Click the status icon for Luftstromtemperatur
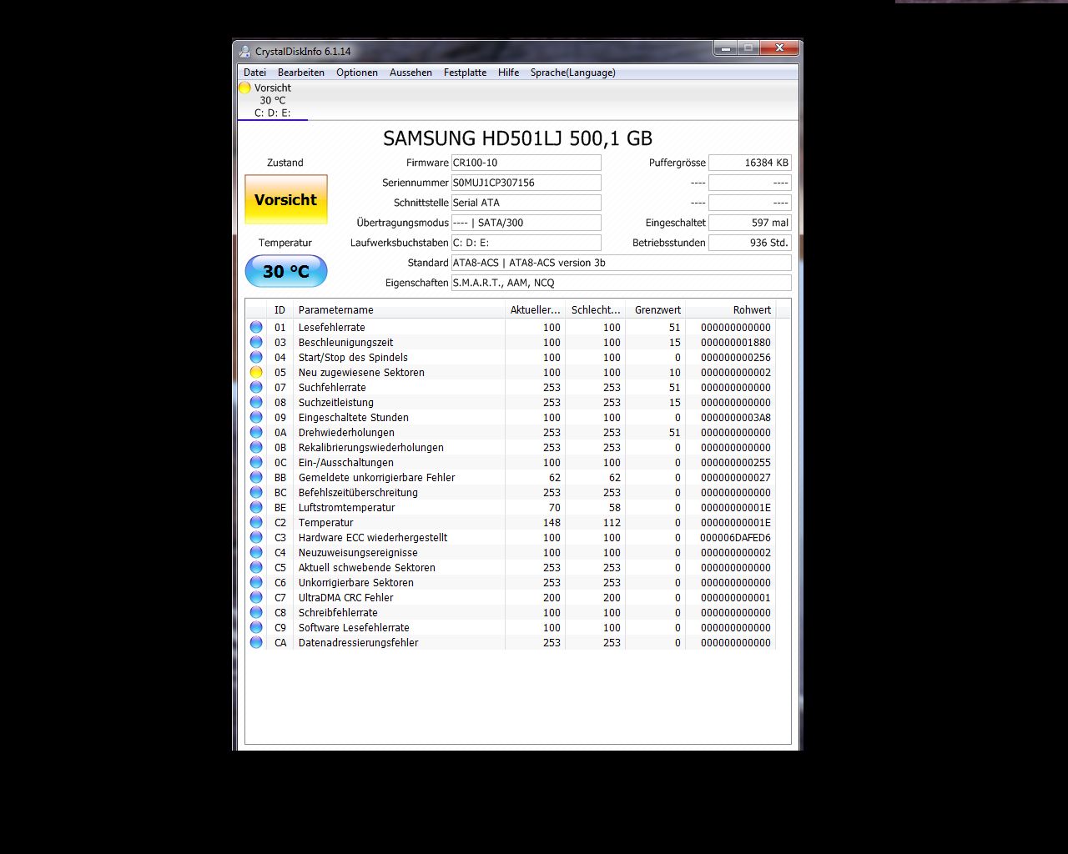This screenshot has height=854, width=1068. pyautogui.click(x=256, y=507)
